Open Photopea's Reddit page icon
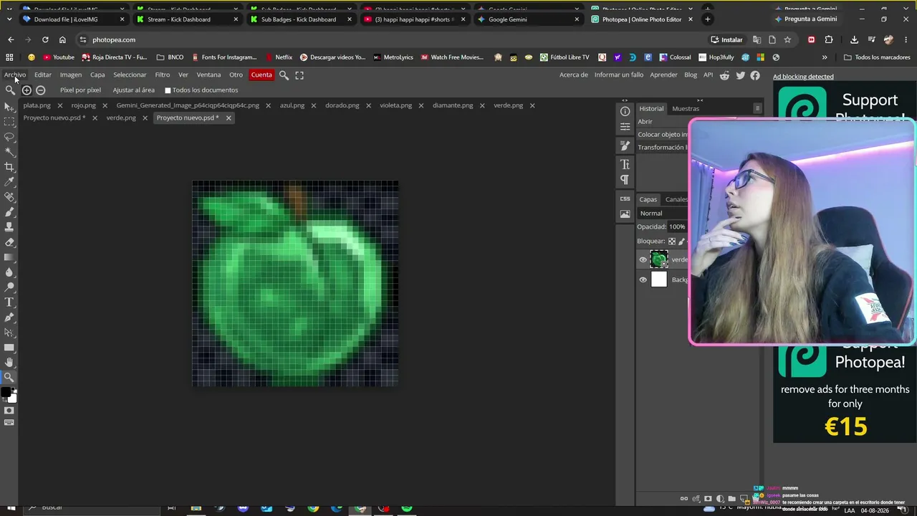Screen dimensions: 917x516 [x=725, y=75]
